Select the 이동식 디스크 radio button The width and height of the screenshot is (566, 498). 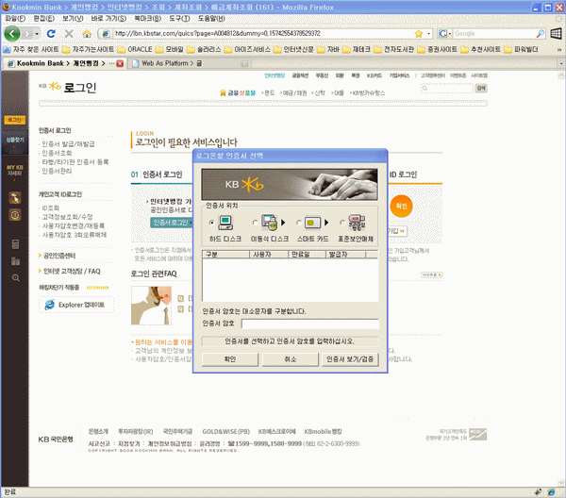[255, 223]
